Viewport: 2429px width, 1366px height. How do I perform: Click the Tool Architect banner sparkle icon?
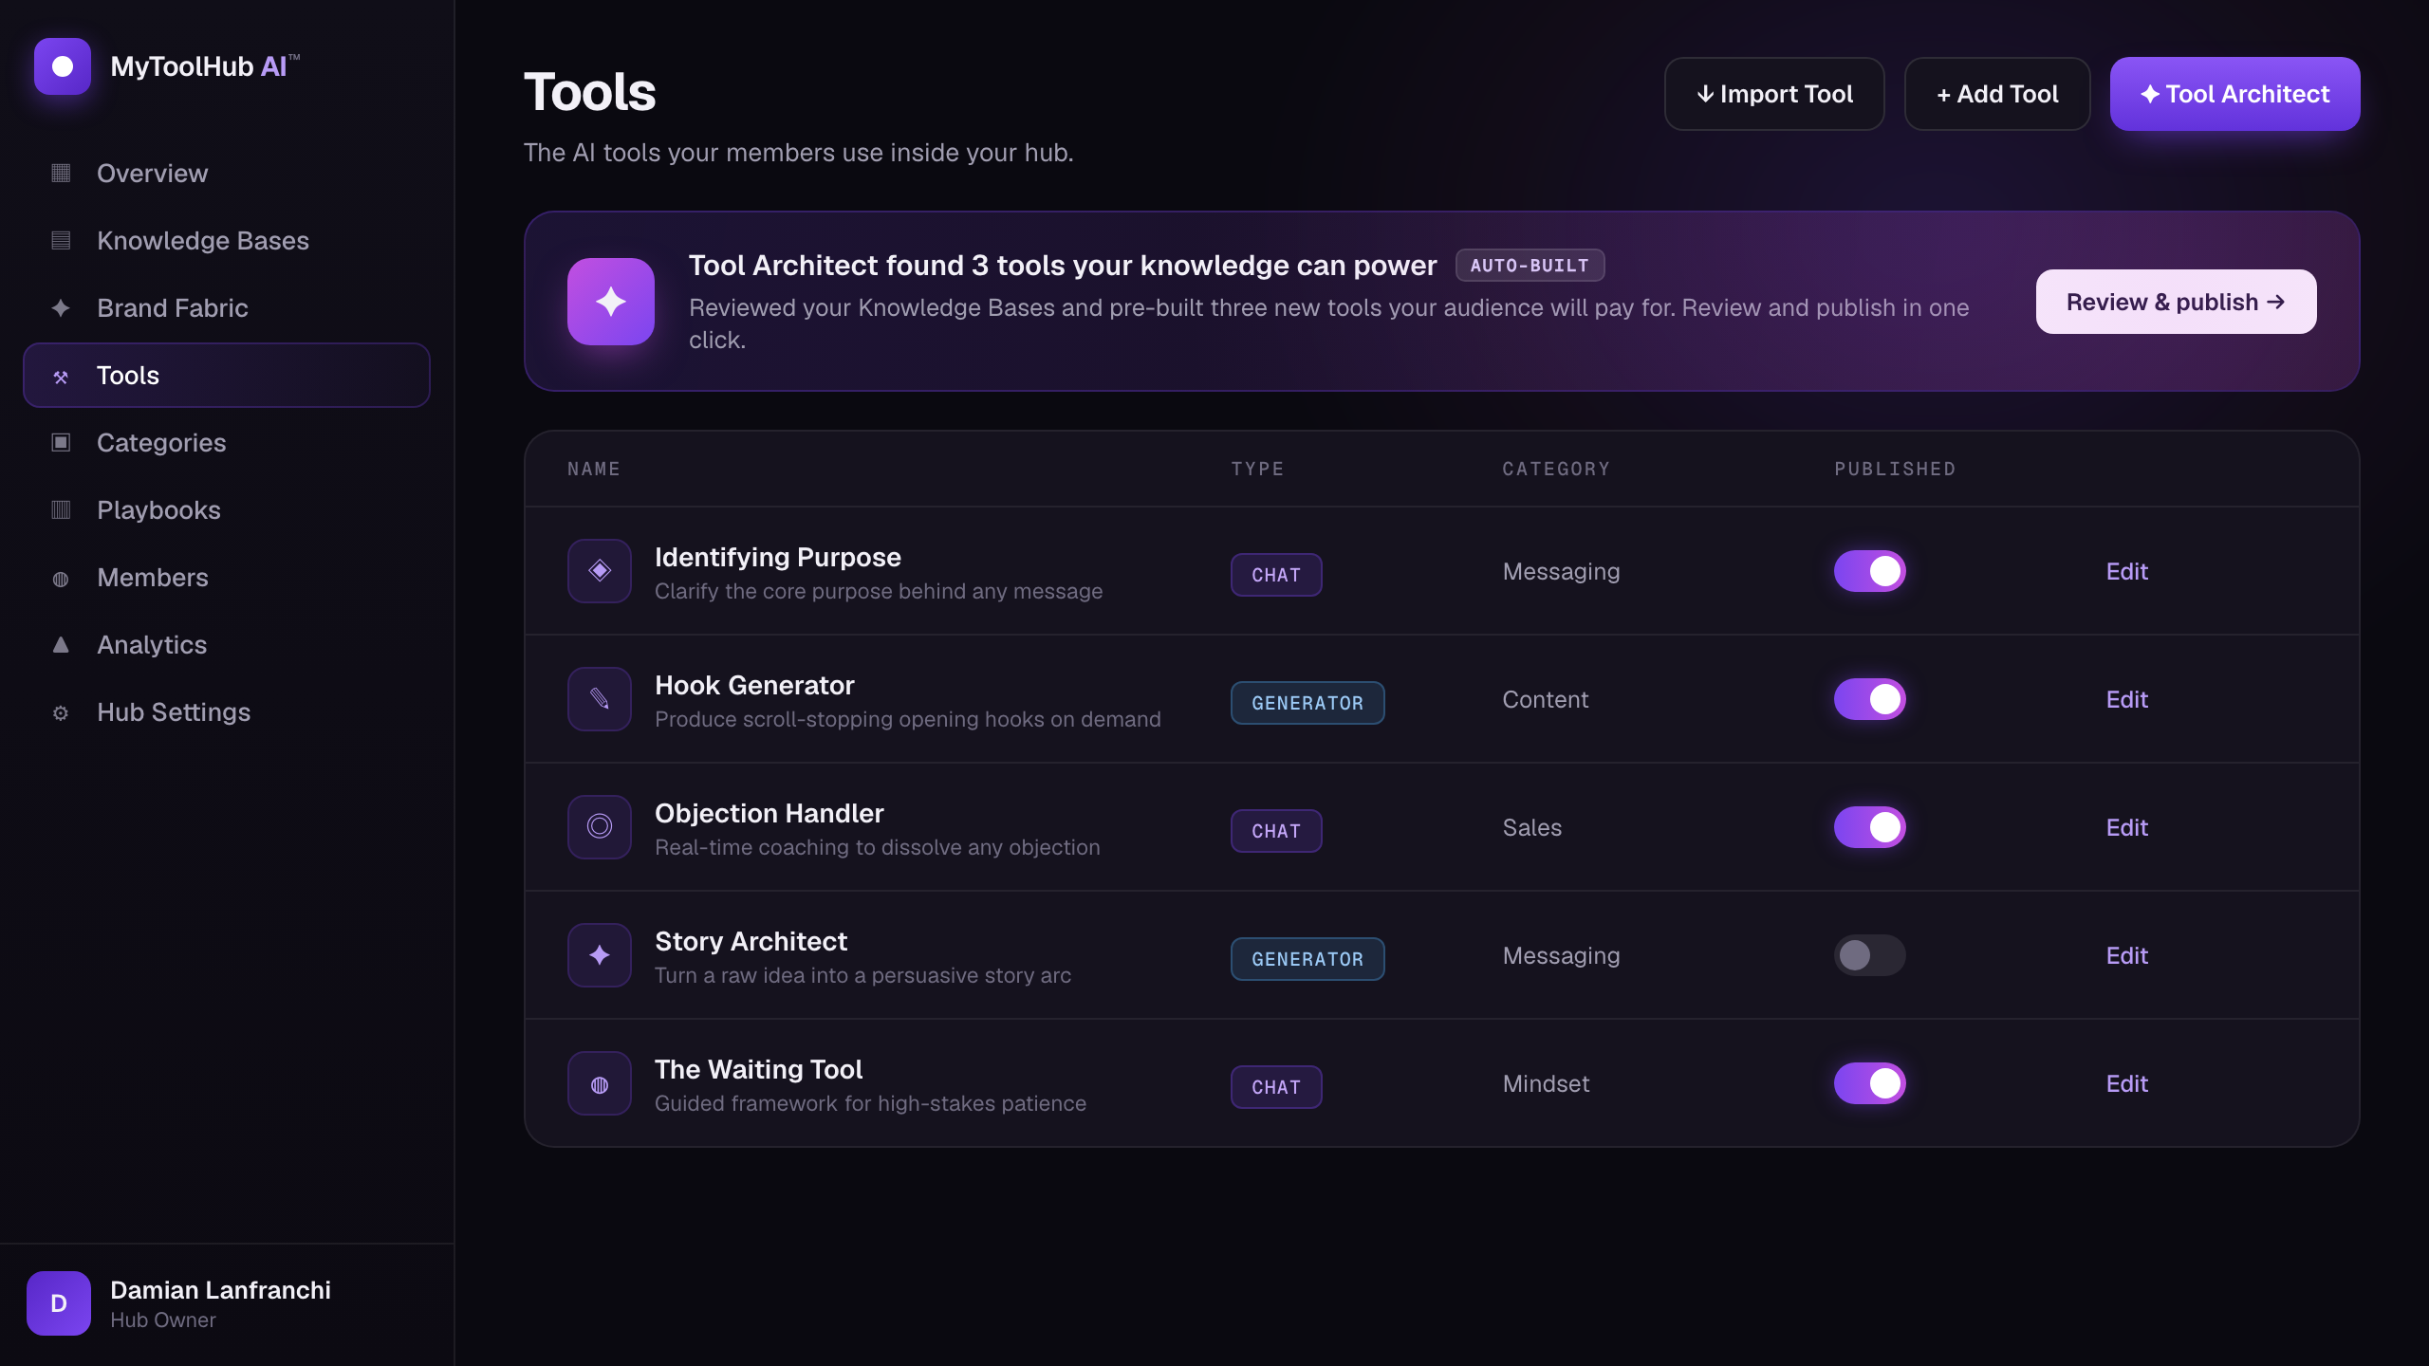click(x=611, y=302)
